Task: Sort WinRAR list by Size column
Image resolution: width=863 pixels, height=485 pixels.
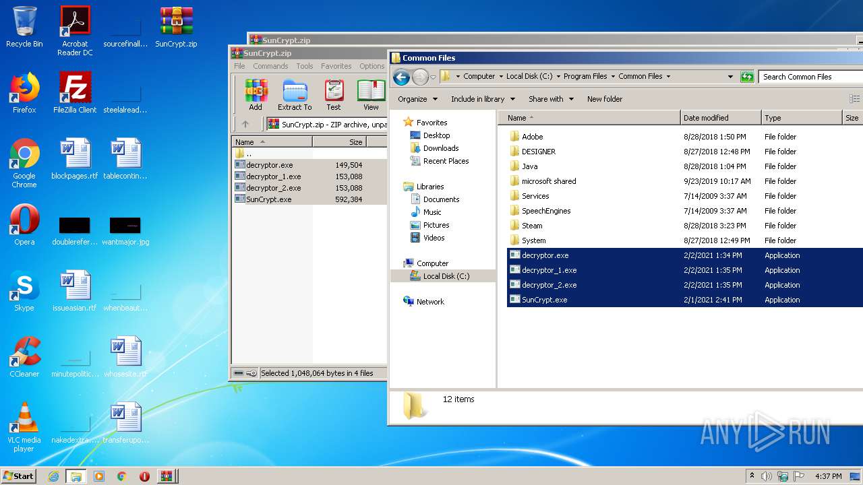Action: coord(339,141)
